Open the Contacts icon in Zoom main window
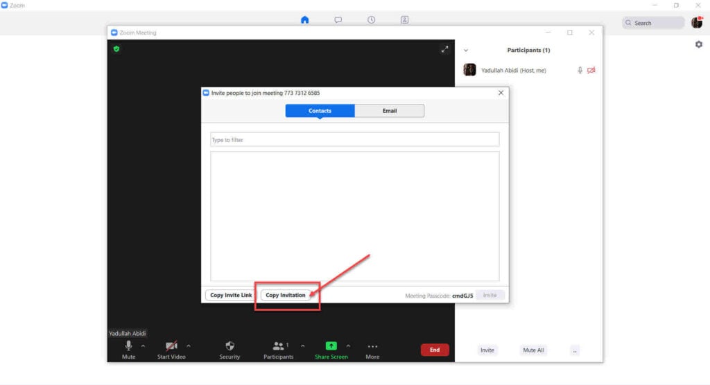This screenshot has height=385, width=710. 404,20
